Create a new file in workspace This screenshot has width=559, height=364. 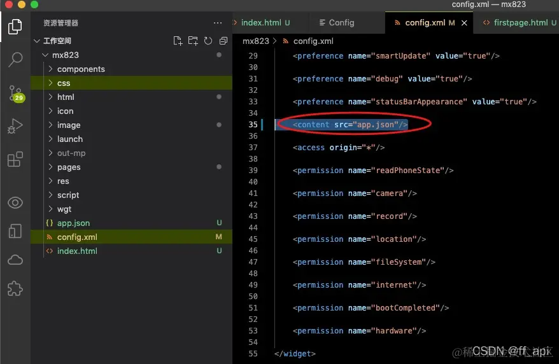pos(178,41)
